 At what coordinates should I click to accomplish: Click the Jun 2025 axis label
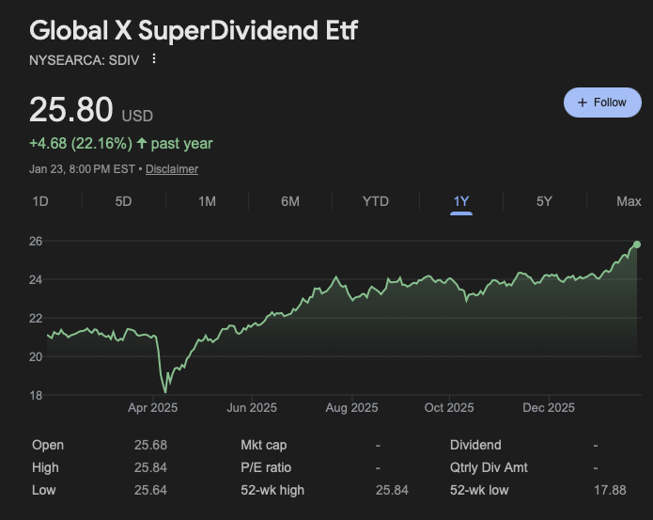tap(252, 407)
